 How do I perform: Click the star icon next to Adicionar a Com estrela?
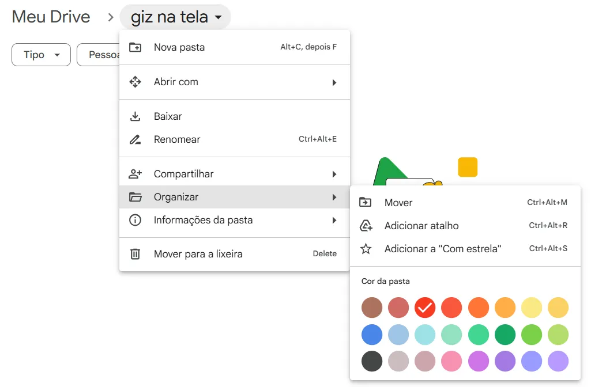coord(366,249)
